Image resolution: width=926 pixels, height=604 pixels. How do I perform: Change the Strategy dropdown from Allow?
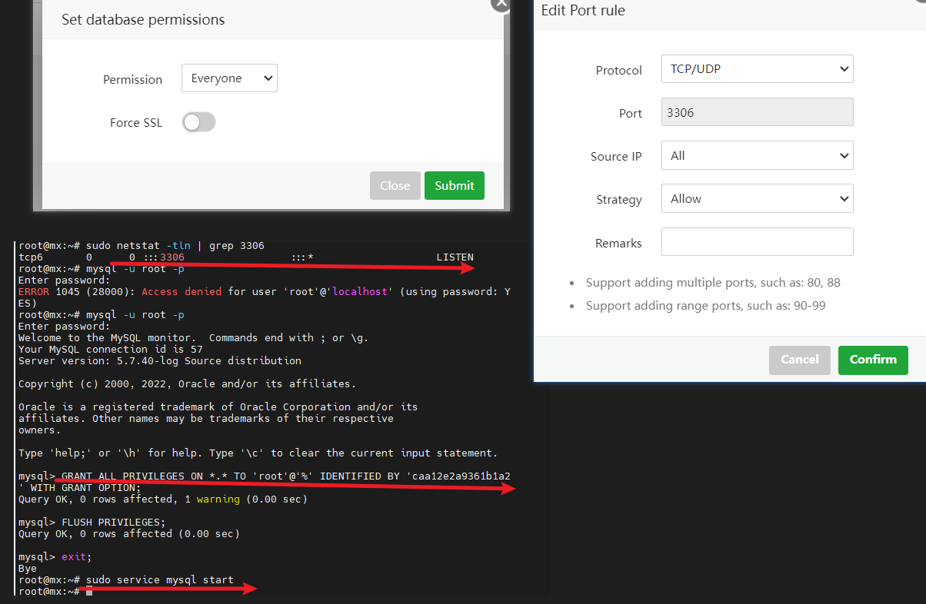[x=757, y=198]
